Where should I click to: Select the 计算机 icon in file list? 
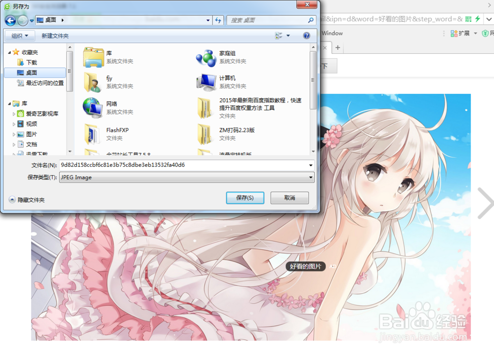coord(206,82)
